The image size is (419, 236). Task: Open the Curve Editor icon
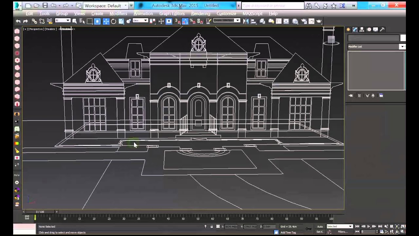(279, 21)
